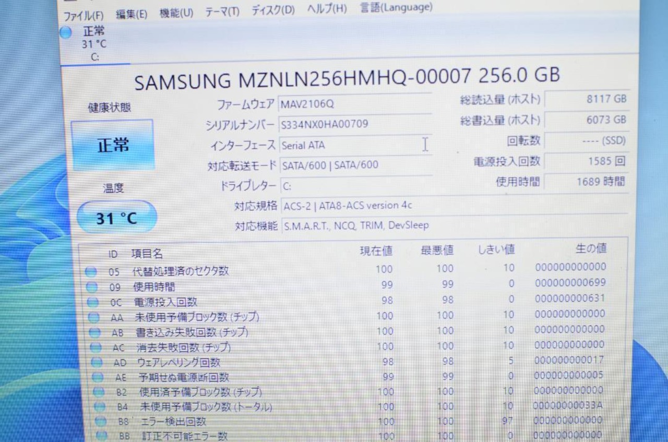Click raw value 000000000005
668x442 pixels.
coord(569,375)
